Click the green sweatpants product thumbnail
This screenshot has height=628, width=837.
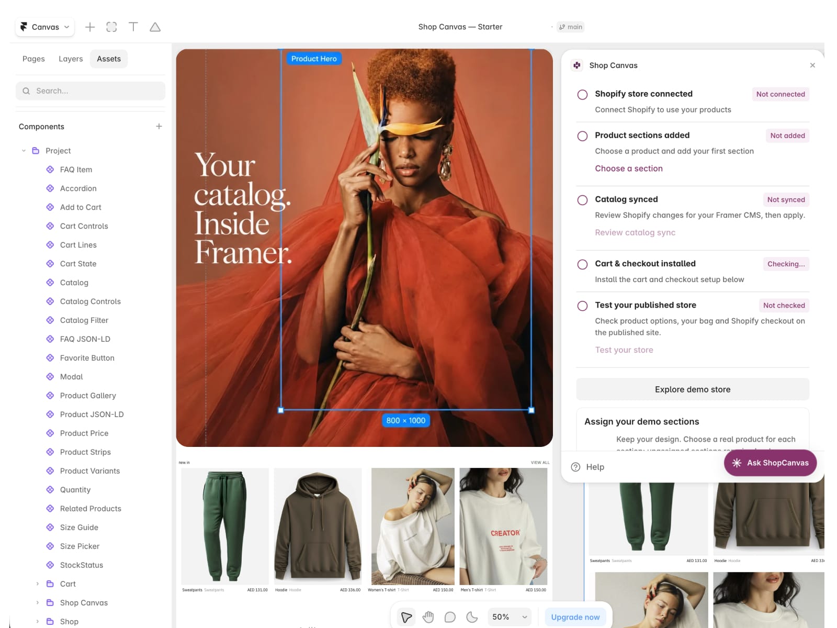225,526
